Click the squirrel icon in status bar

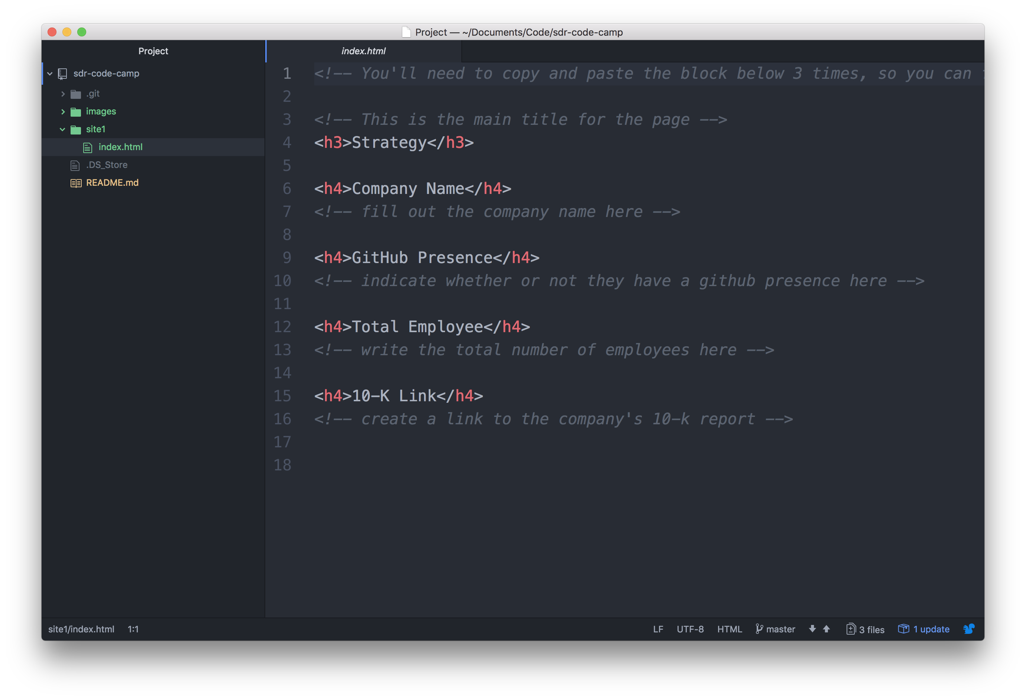point(969,629)
